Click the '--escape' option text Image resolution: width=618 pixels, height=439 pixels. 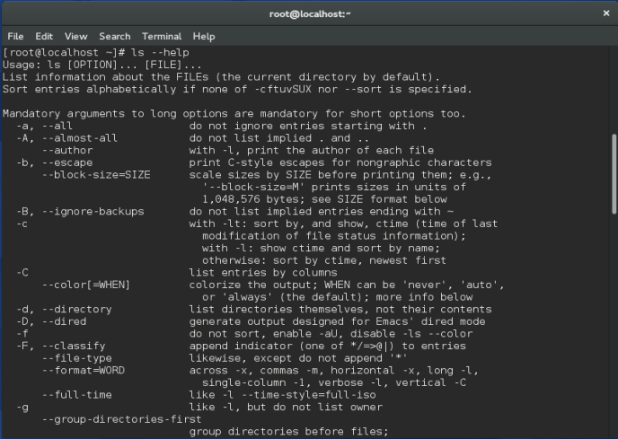[x=67, y=162]
